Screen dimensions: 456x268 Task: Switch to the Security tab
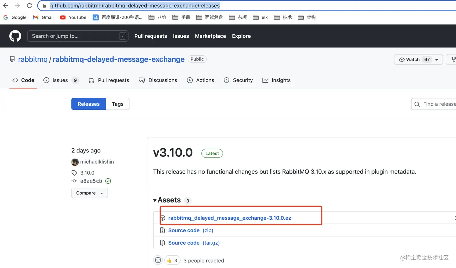pyautogui.click(x=238, y=80)
